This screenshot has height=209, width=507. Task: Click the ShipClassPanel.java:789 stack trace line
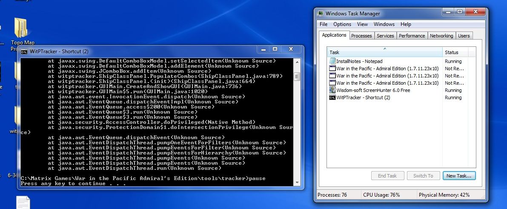coord(165,76)
